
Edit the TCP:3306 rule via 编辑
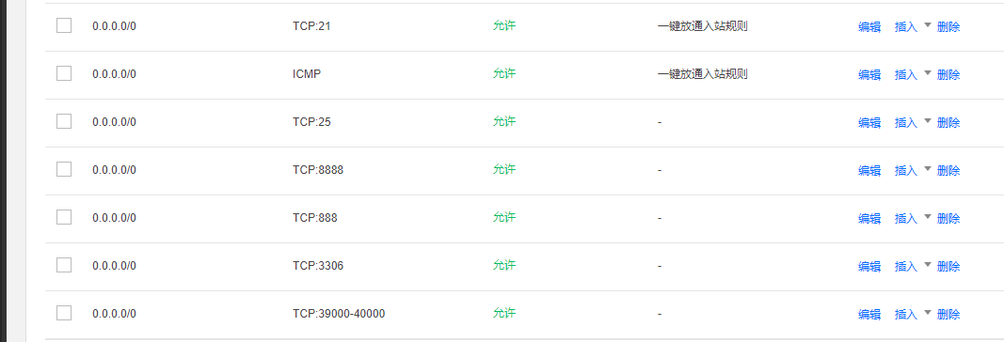pyautogui.click(x=869, y=267)
